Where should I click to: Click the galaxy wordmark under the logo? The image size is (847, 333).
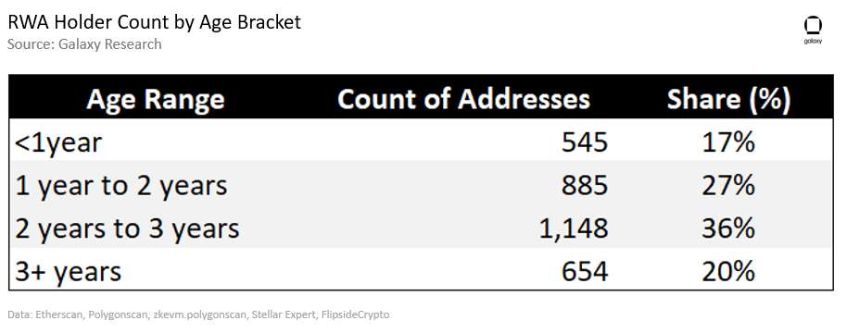pyautogui.click(x=813, y=41)
